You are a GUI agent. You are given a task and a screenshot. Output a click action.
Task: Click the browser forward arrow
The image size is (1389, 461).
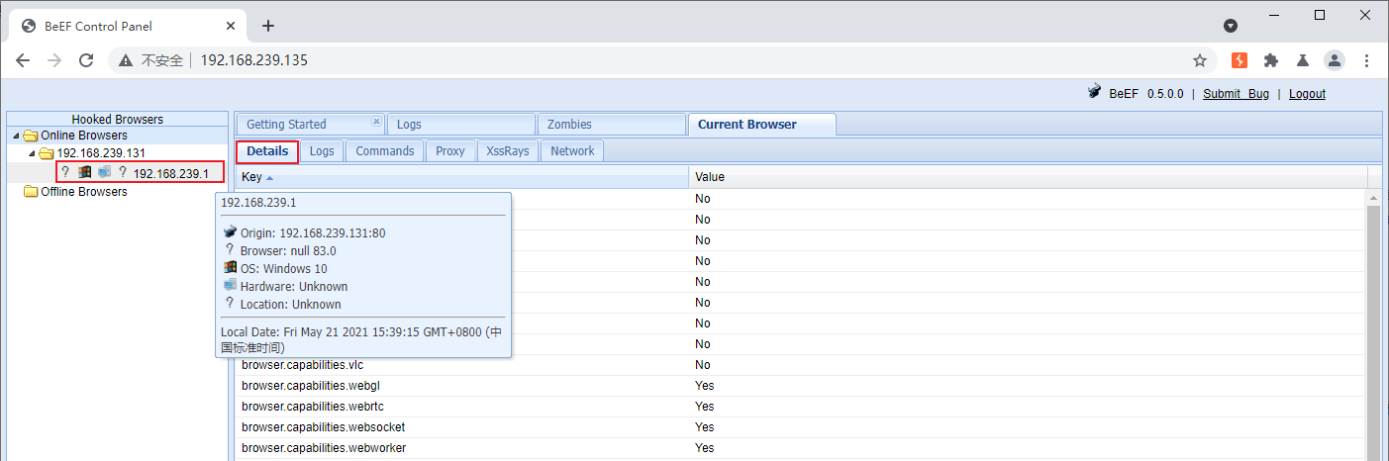pos(54,60)
